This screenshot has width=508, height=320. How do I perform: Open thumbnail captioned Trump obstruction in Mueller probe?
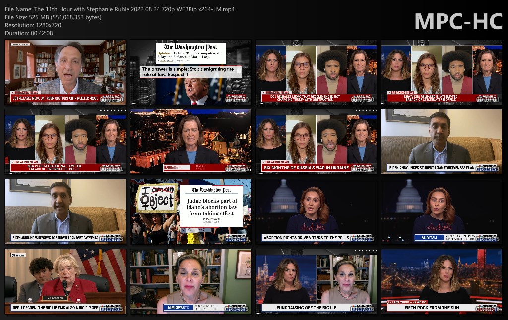(x=65, y=72)
